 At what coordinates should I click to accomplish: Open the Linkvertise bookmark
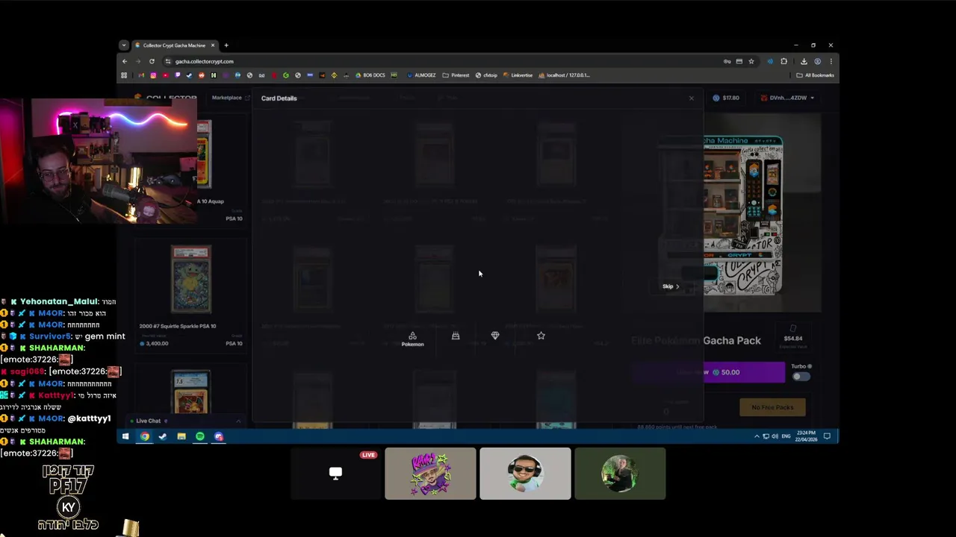point(518,75)
